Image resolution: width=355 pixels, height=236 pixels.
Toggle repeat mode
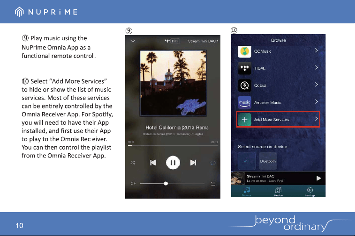point(213,163)
